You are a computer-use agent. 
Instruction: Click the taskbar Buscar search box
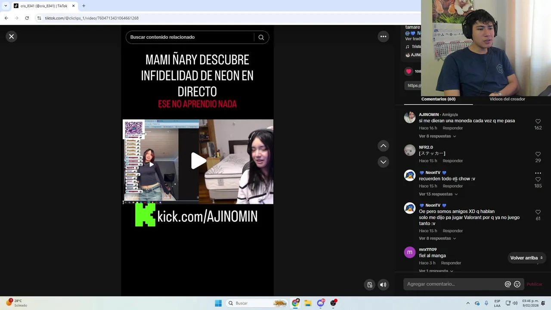click(x=257, y=303)
